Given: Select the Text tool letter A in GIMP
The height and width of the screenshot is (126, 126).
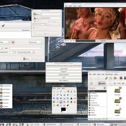Looking at the screenshot, I should tap(71, 99).
